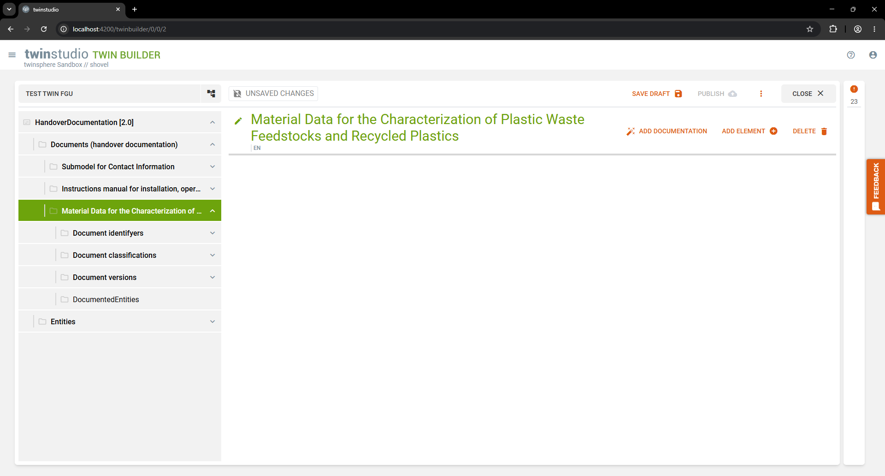Click the SAVE DRAFT button
This screenshot has height=476, width=885.
pyautogui.click(x=657, y=94)
